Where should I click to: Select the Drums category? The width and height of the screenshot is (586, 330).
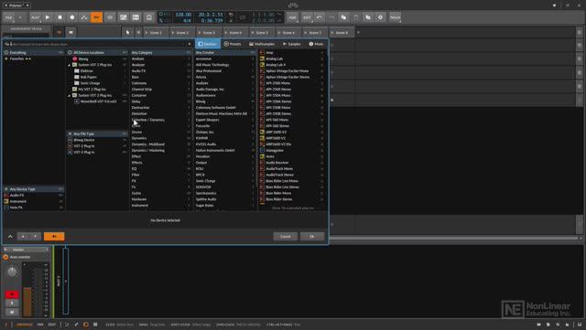[x=161, y=133]
